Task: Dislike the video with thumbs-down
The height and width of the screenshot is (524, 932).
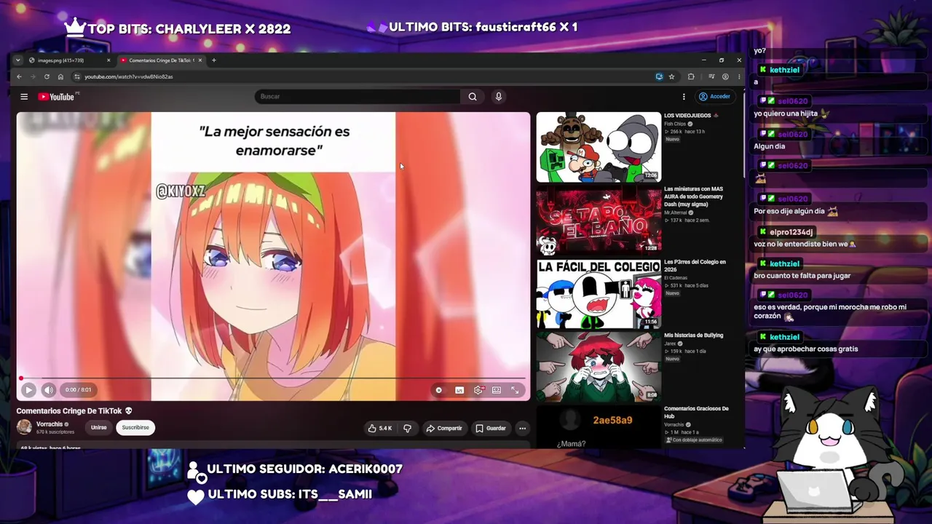Action: (x=408, y=429)
